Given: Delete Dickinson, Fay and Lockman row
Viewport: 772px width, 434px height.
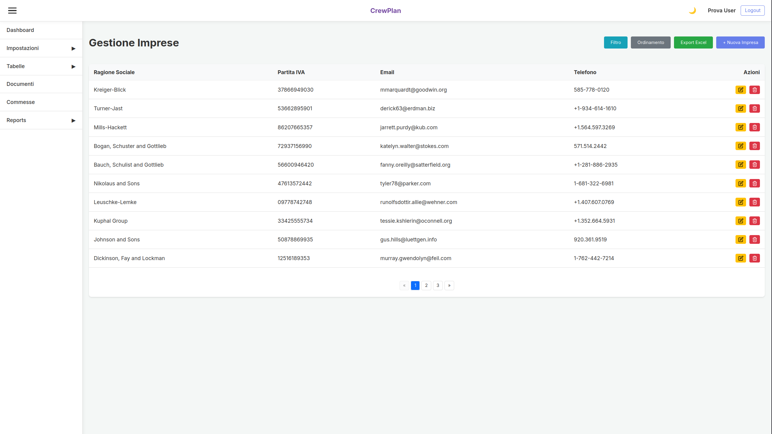Looking at the screenshot, I should pyautogui.click(x=755, y=258).
